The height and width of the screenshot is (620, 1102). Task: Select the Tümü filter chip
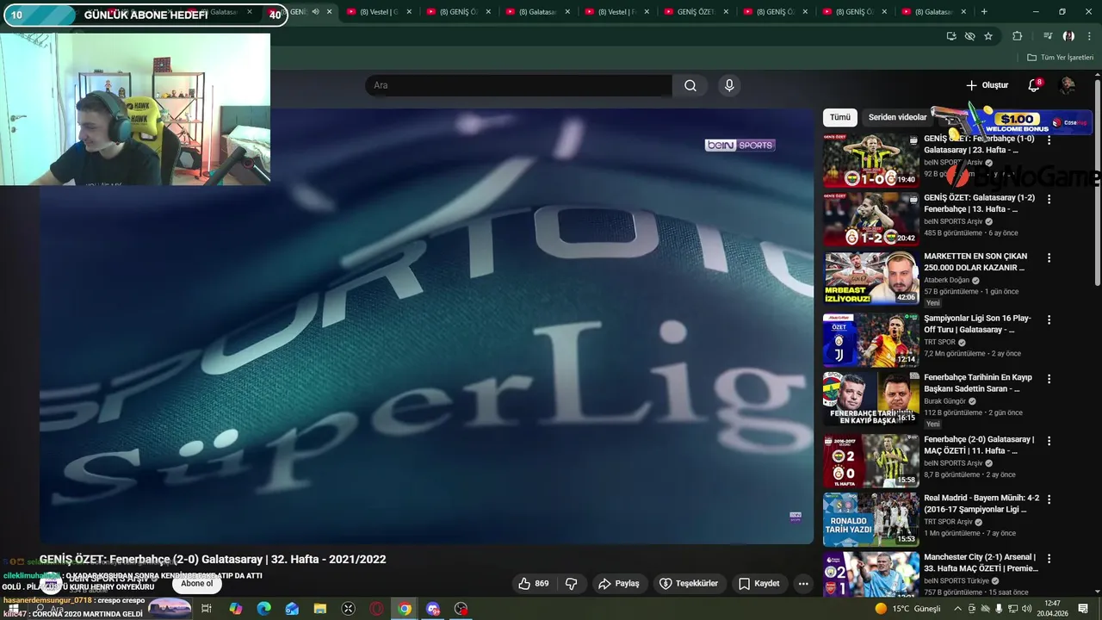(840, 117)
